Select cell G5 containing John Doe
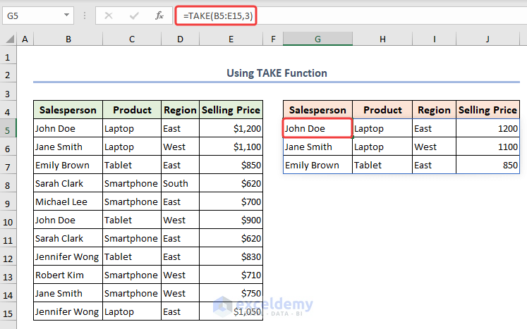This screenshot has height=329, width=527. (x=317, y=129)
